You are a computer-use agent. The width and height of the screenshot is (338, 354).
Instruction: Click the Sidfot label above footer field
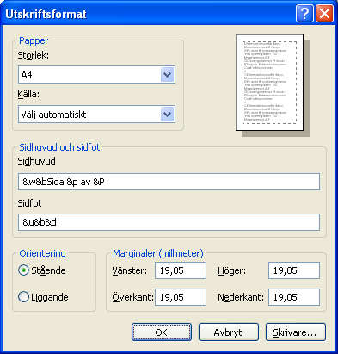[x=29, y=203]
